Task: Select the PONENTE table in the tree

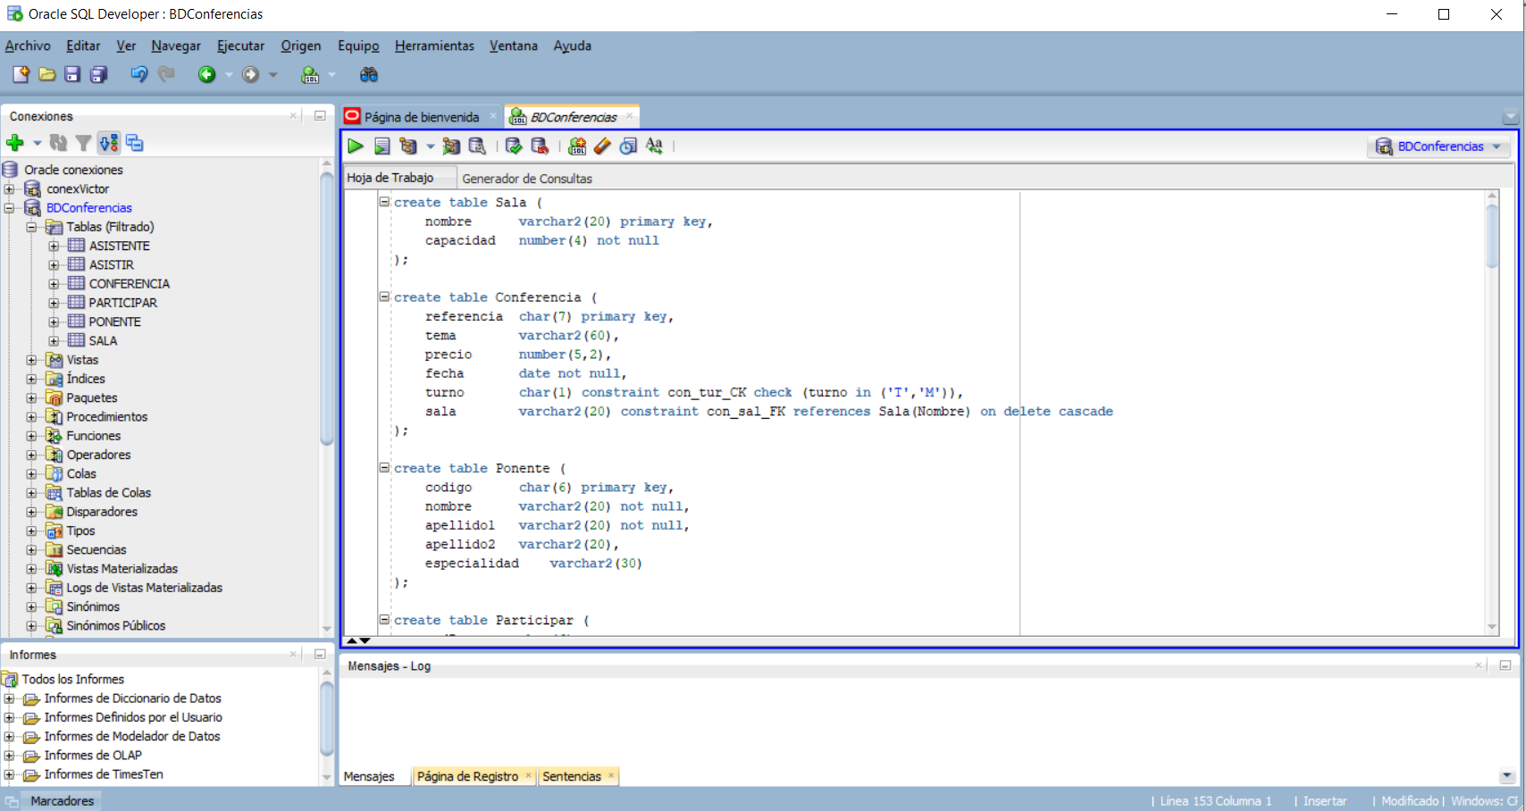Action: (114, 322)
